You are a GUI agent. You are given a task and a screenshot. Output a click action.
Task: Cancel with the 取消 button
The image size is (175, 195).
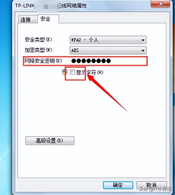click(151, 185)
